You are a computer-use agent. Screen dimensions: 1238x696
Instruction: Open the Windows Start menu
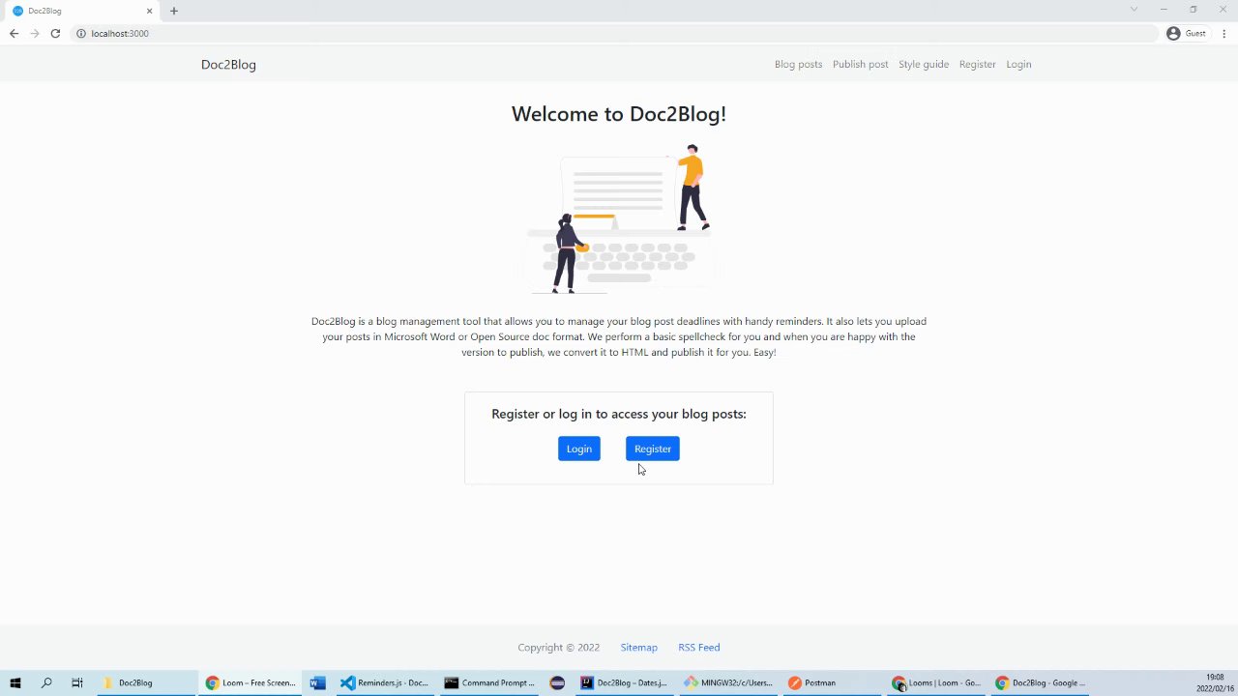15,682
